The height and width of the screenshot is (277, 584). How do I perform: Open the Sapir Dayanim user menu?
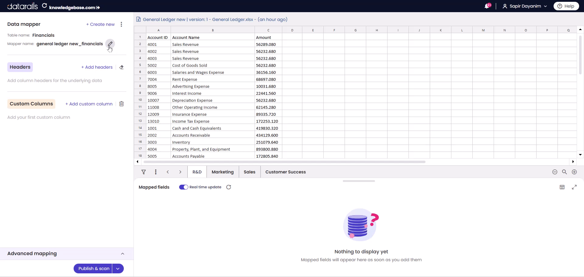[524, 6]
